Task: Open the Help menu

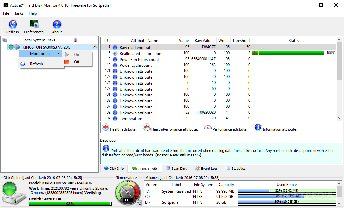Action: point(33,13)
